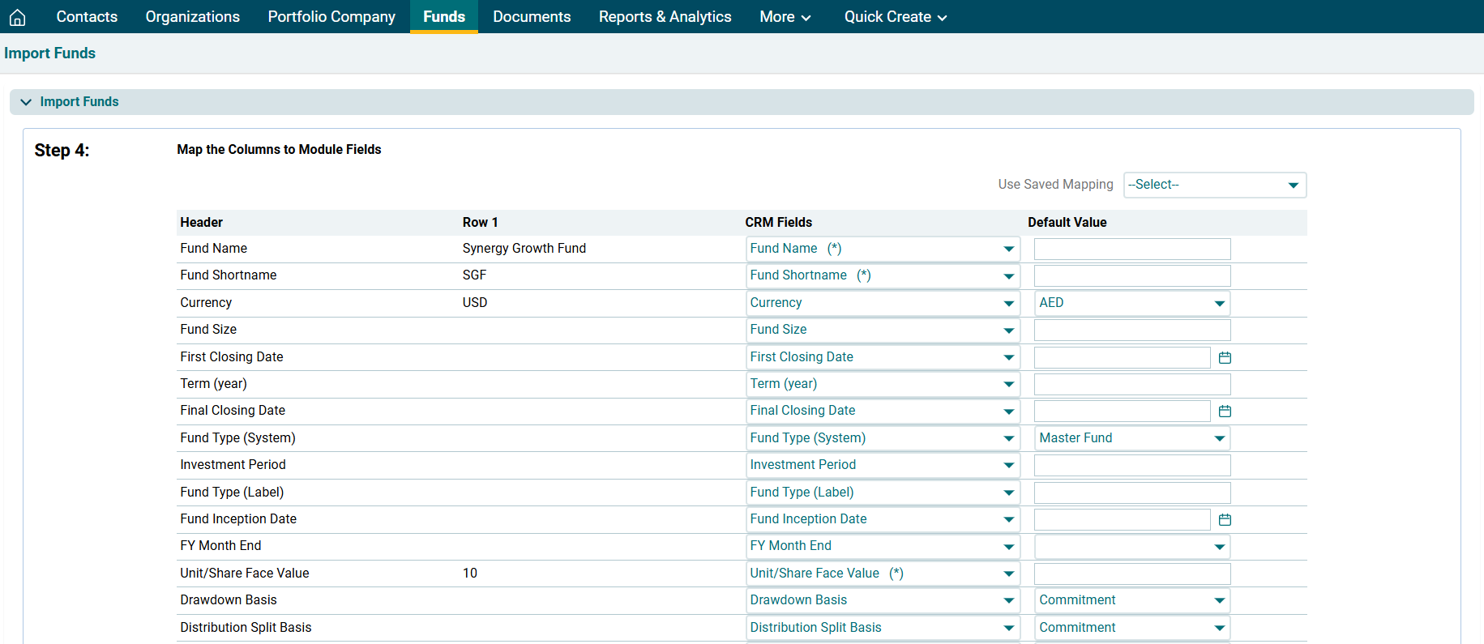
Task: Open calendar picker for First Closing Date
Action: (x=1225, y=357)
